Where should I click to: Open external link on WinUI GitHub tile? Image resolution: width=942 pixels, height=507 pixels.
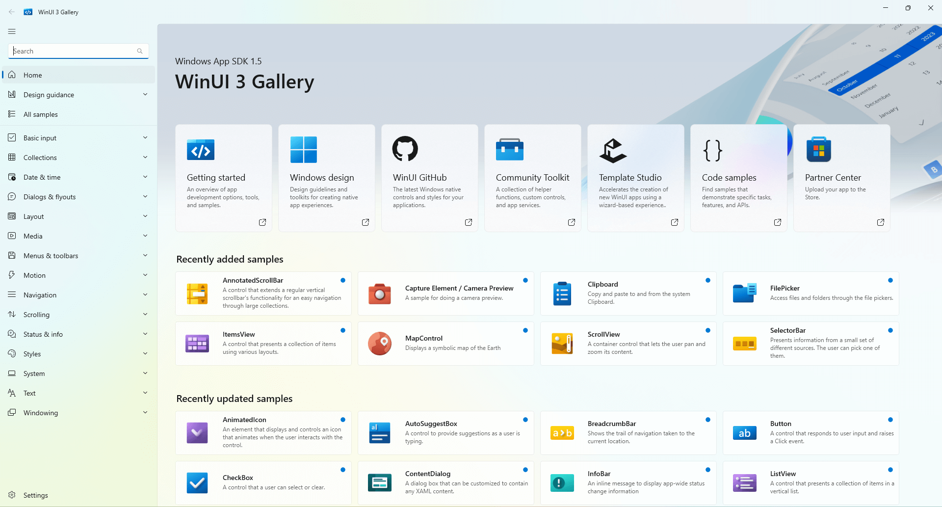pyautogui.click(x=469, y=222)
